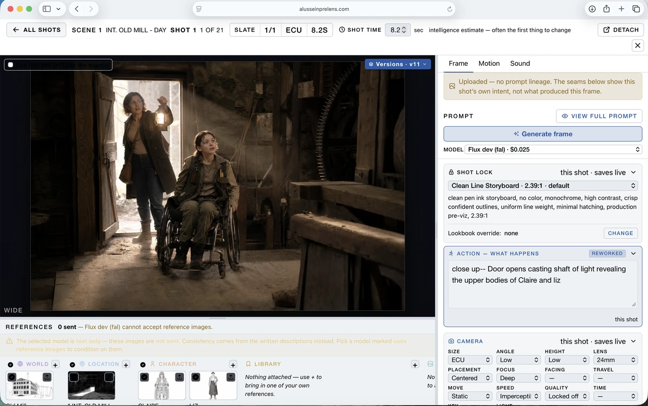The width and height of the screenshot is (648, 406).
Task: Toggle selection on Old Mill world thumbnail
Action: tap(12, 377)
